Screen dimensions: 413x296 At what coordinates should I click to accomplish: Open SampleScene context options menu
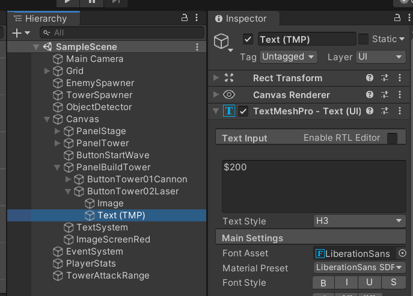click(197, 47)
